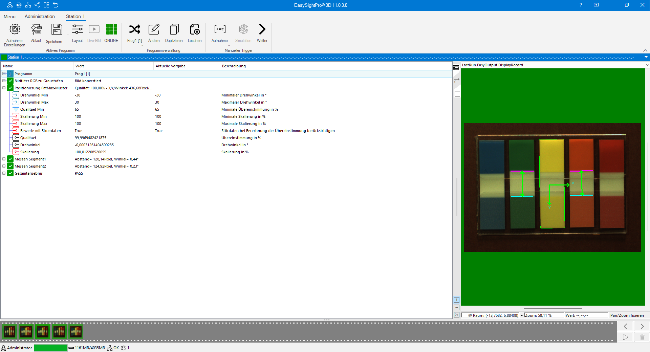
Task: Toggle checkbox beside image display panel
Action: [x=457, y=94]
